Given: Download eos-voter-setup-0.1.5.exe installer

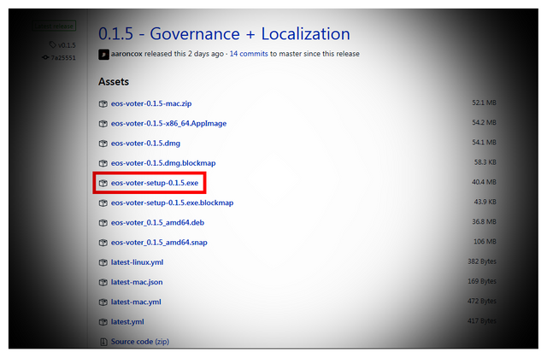Looking at the screenshot, I should [x=155, y=183].
